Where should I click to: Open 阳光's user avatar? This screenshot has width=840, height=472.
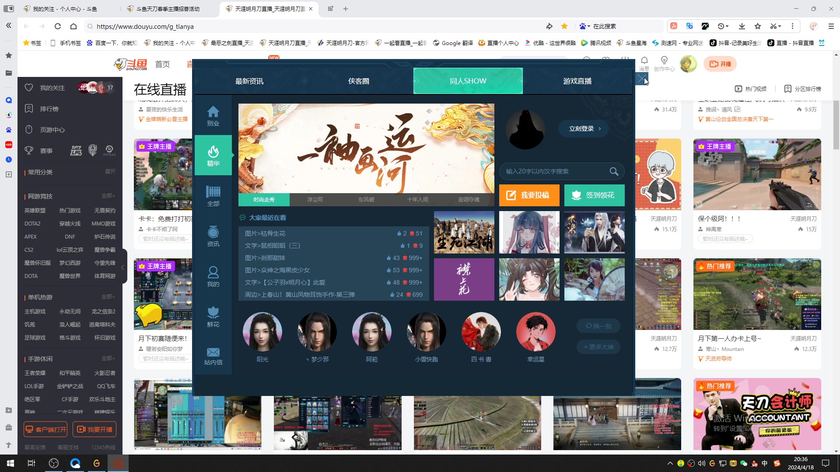pos(262,331)
